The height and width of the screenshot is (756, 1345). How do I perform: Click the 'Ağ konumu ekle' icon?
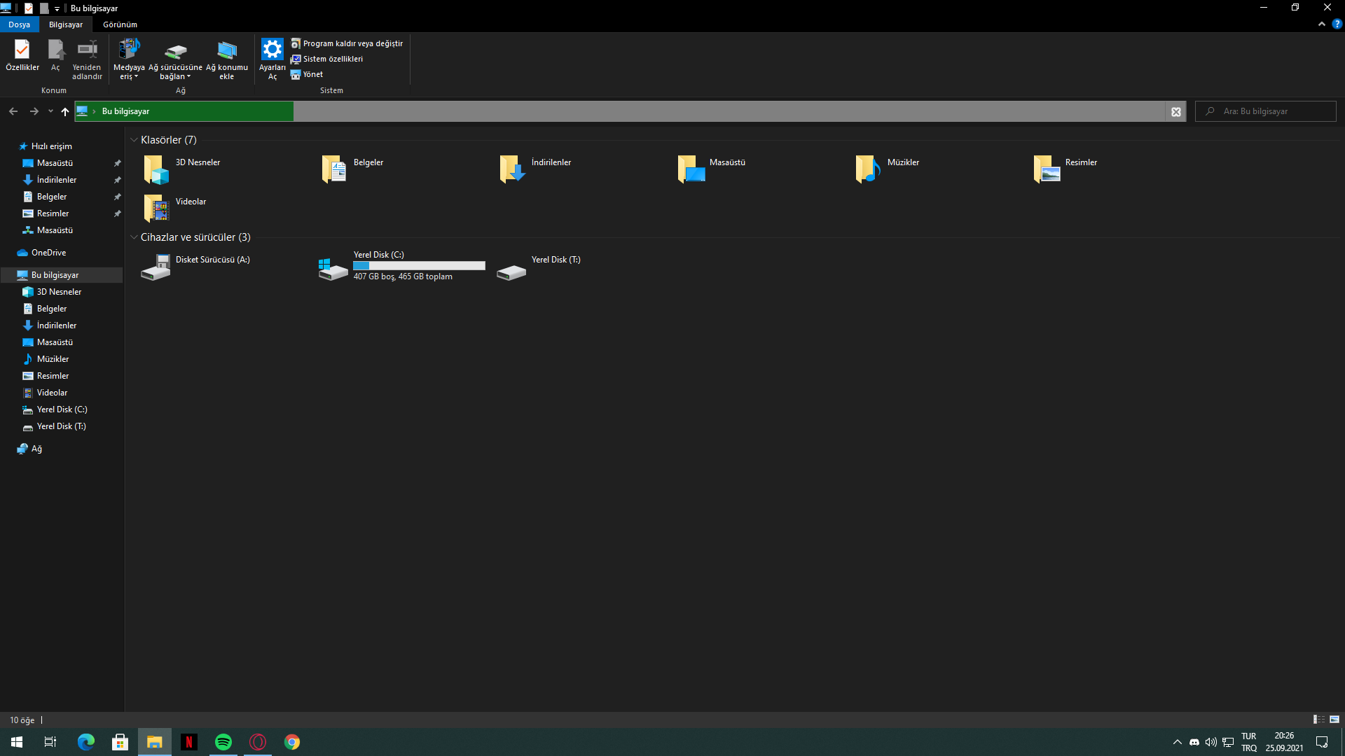coord(226,51)
